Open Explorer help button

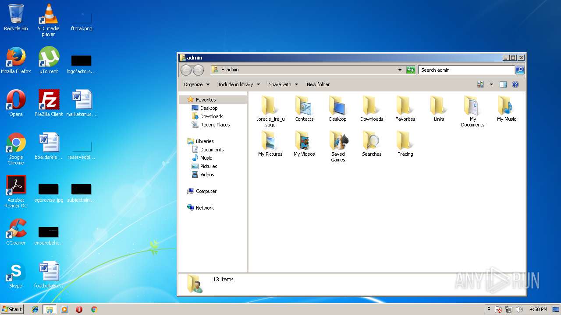coord(515,84)
